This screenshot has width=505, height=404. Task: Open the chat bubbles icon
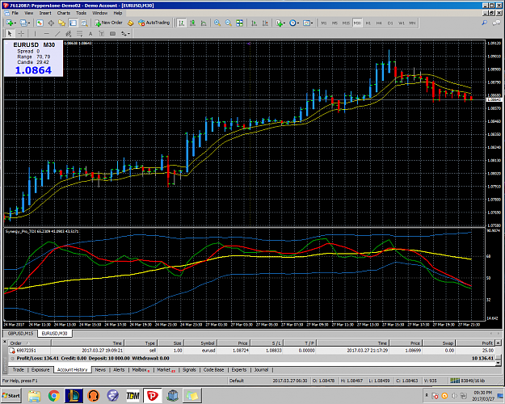coord(496,23)
